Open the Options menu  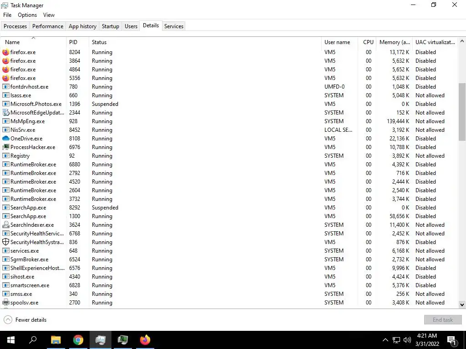(27, 15)
